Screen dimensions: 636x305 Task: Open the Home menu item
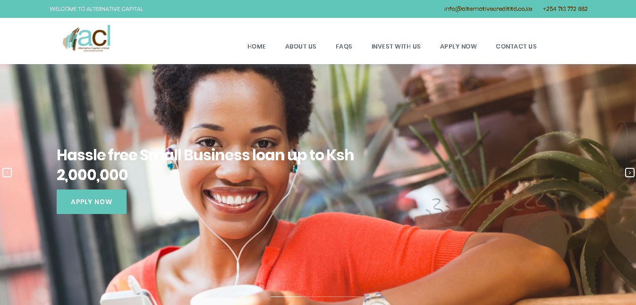[256, 46]
